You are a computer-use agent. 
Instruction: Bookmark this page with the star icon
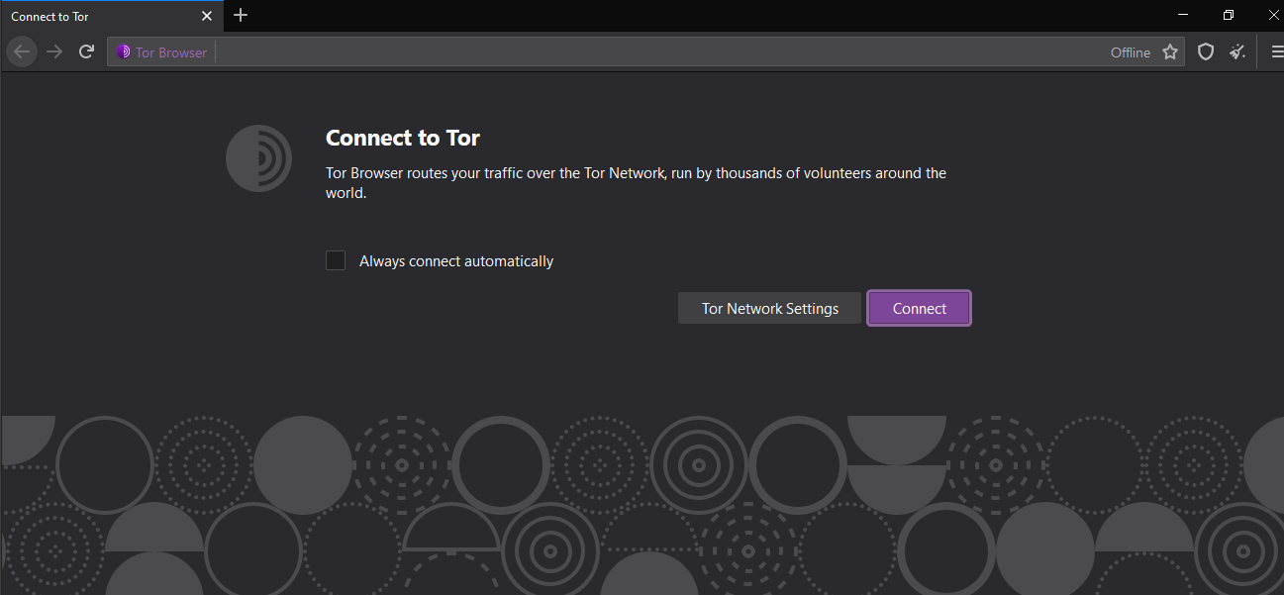pyautogui.click(x=1170, y=52)
